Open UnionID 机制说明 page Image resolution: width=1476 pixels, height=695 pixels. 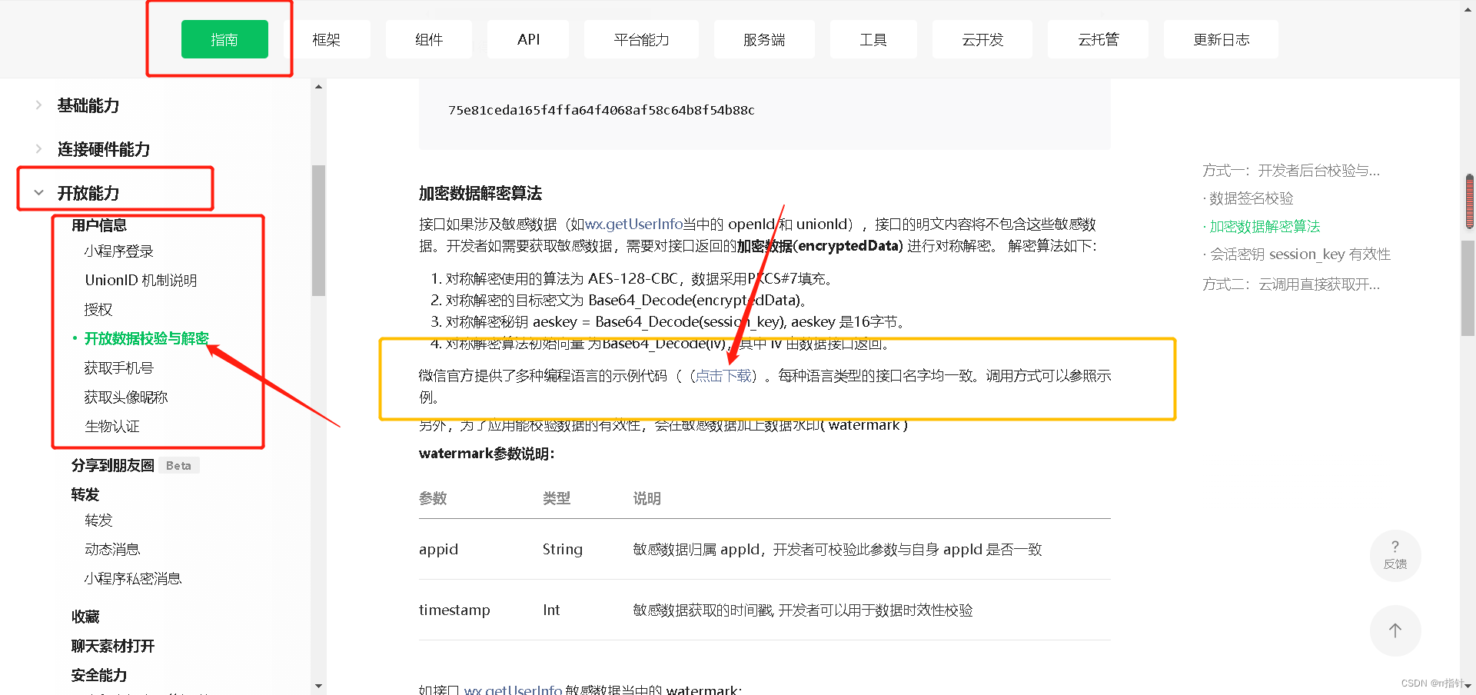(x=141, y=281)
